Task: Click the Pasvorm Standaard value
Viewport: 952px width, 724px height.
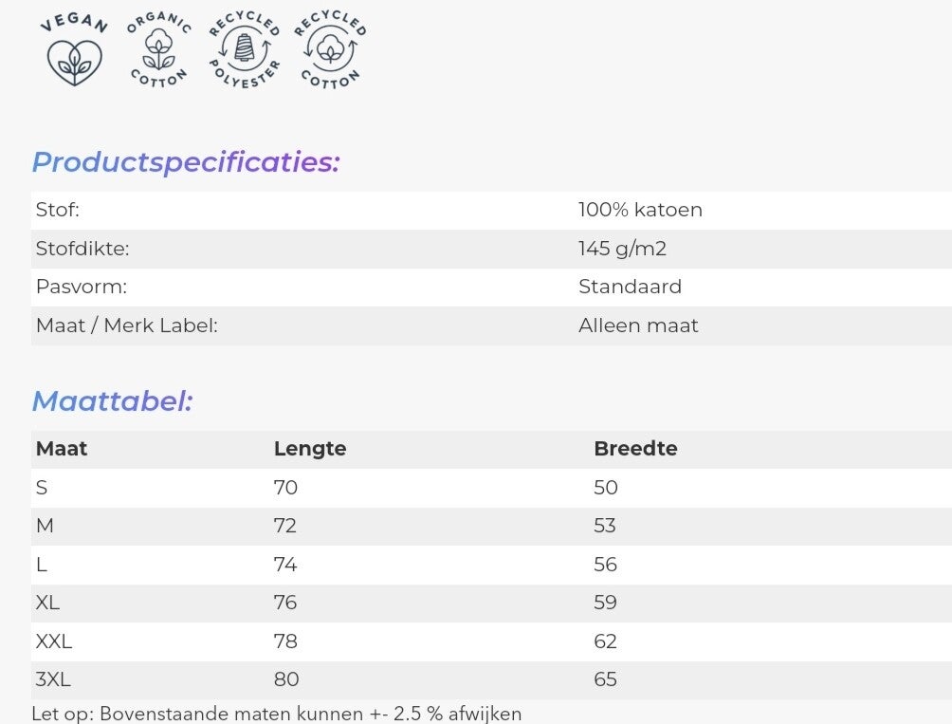Action: coord(630,287)
